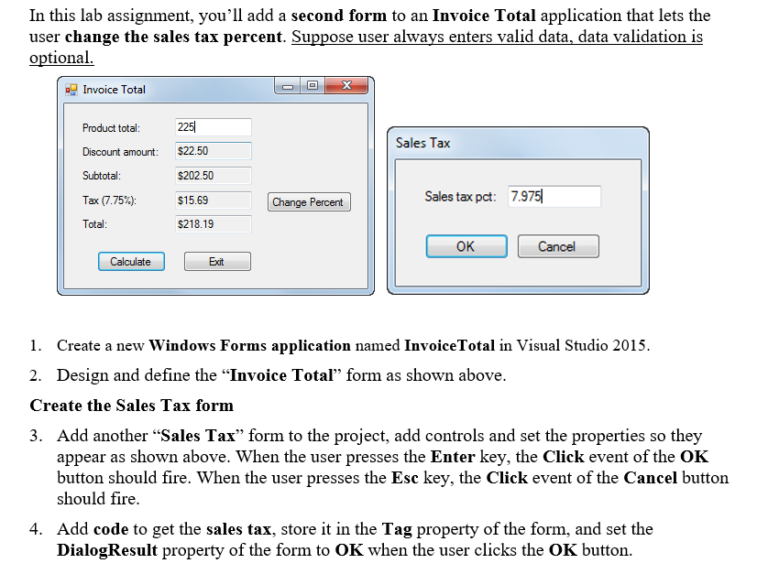Click the bold word 'Tag' in step 4
Screen dimensions: 757x574
pyautogui.click(x=397, y=529)
